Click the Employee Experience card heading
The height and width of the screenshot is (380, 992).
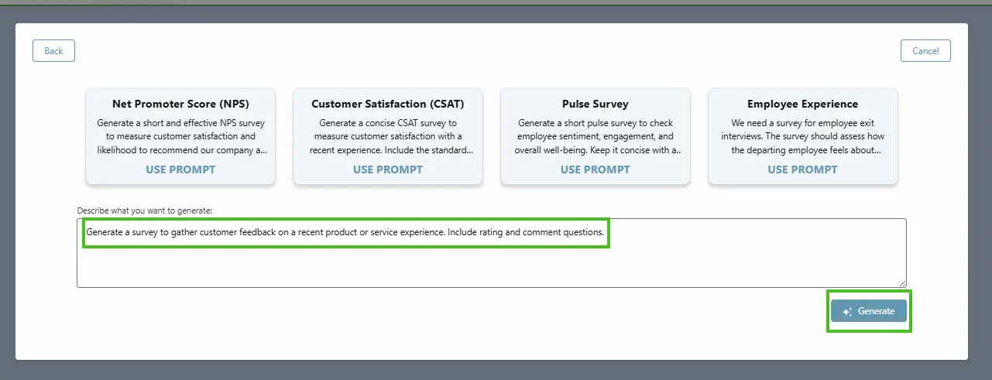[802, 104]
